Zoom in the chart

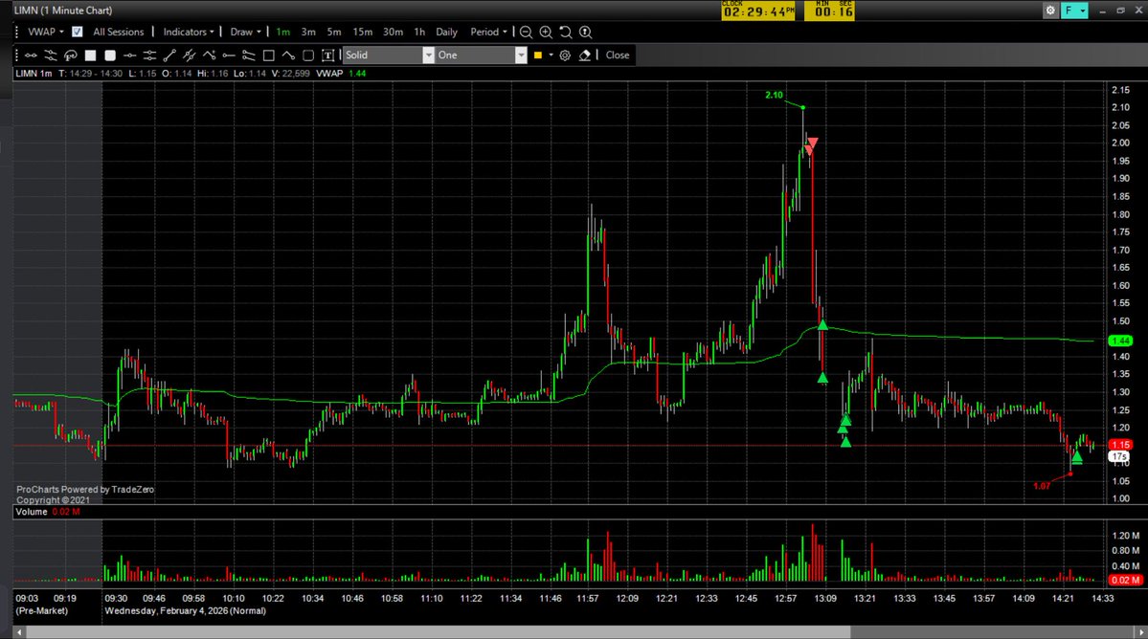[x=546, y=33]
